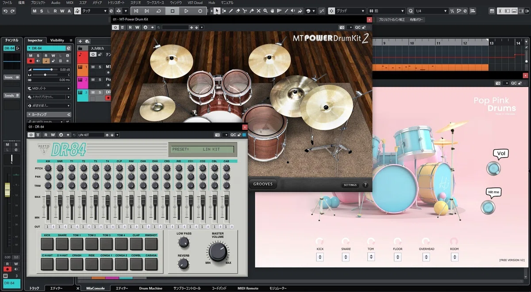Open the KICK output stepper in Pop Pink Drums
Viewport: 531px width, 292px height.
(x=320, y=257)
